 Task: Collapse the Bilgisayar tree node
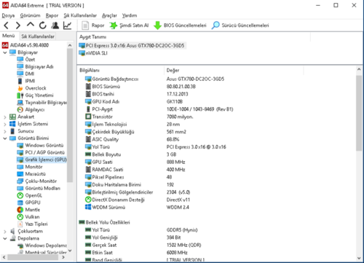pyautogui.click(x=5, y=52)
